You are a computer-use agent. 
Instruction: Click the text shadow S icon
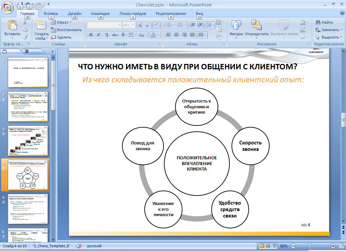[x=123, y=35]
